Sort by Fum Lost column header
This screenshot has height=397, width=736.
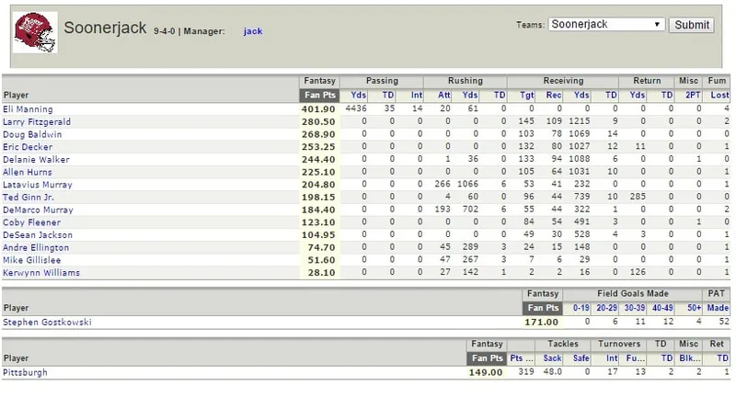coord(719,96)
